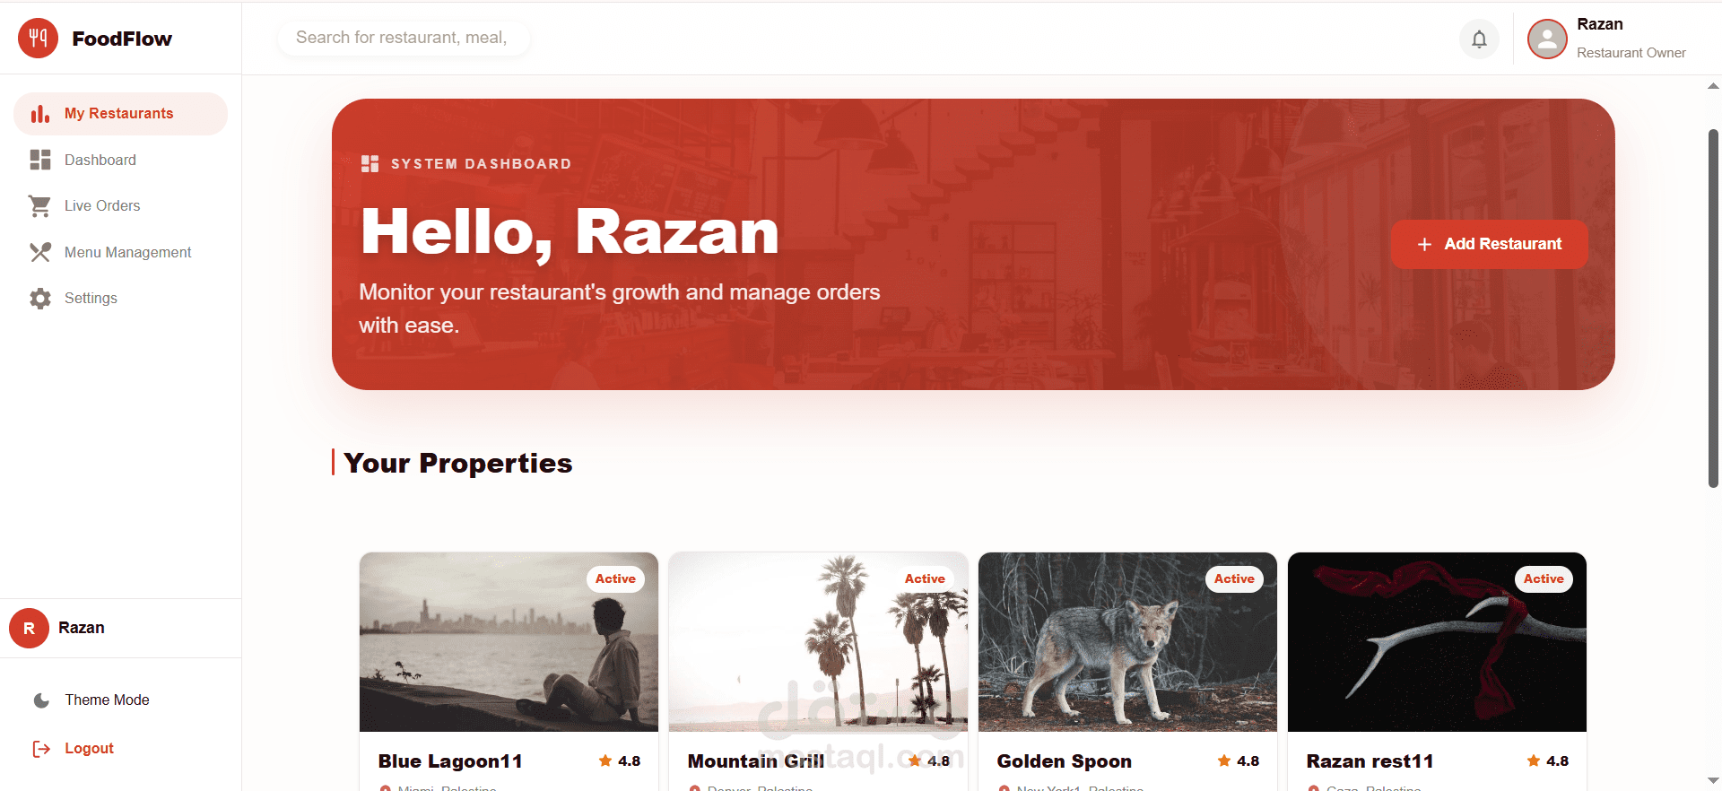This screenshot has width=1722, height=791.
Task: Click the scrollbar down arrow
Action: tap(1713, 781)
